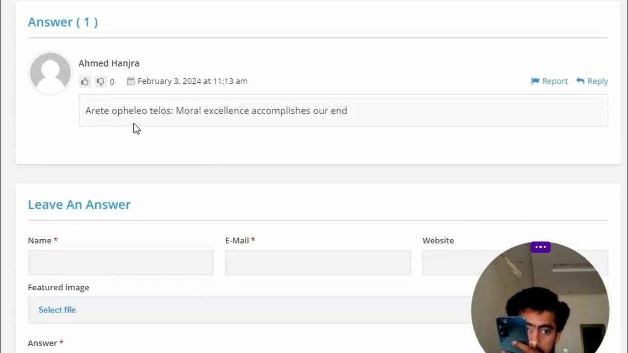Focus the Name input field
628x353 pixels.
(121, 263)
